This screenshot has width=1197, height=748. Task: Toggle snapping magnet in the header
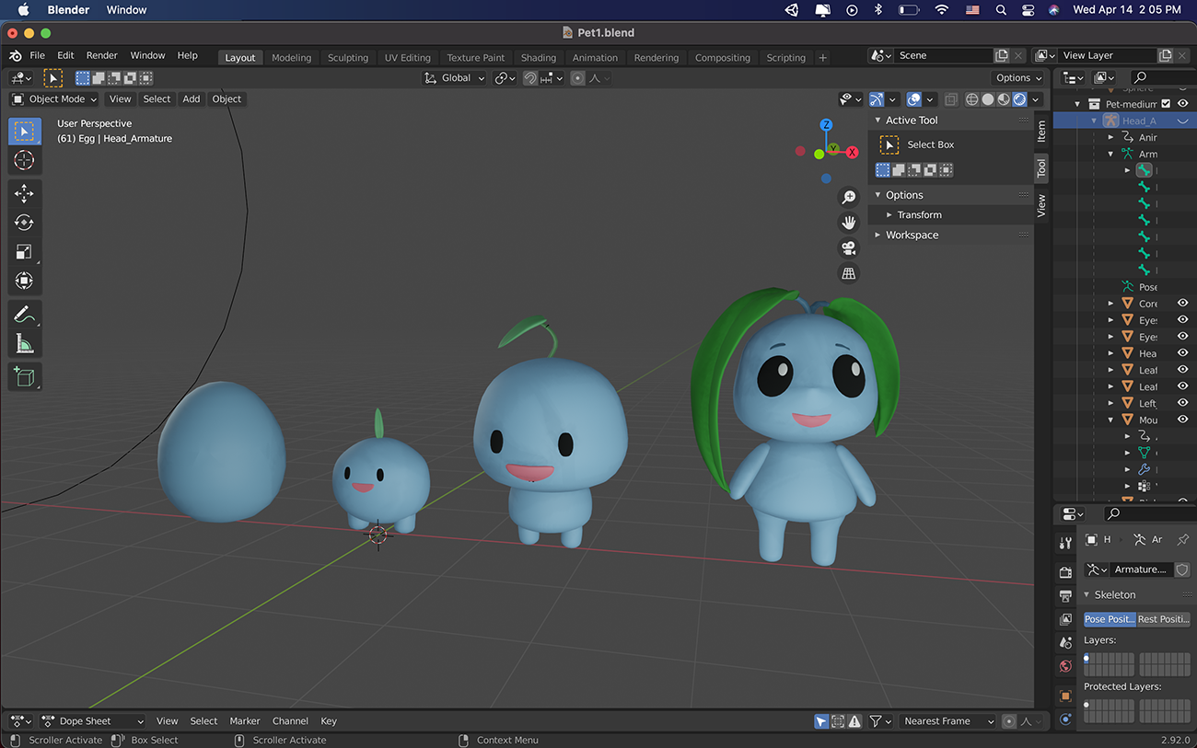[x=530, y=78]
